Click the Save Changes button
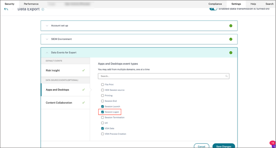Screen dimensions: 276x148 (224, 146)
